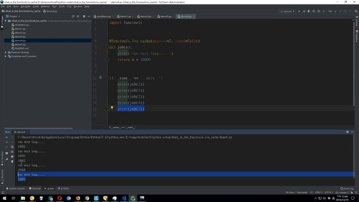
Task: Open the Navigate menu
Action: (25, 6)
